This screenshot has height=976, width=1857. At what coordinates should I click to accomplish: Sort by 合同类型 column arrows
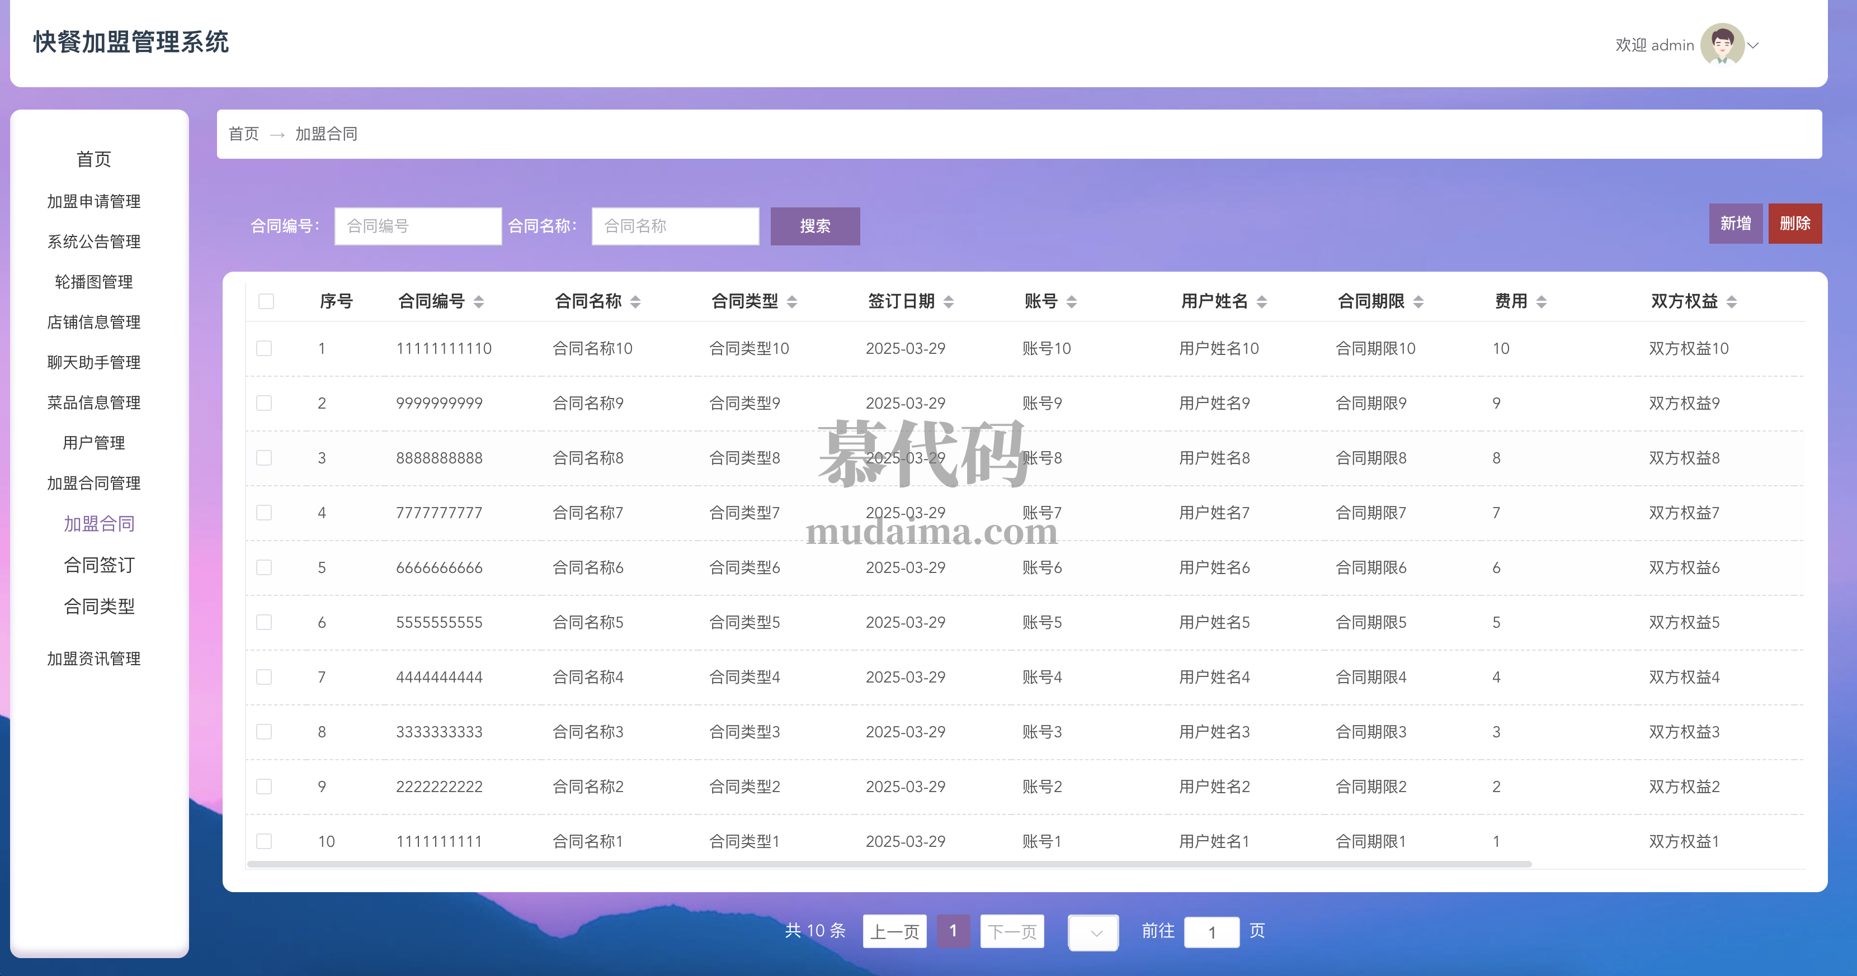[x=791, y=302]
